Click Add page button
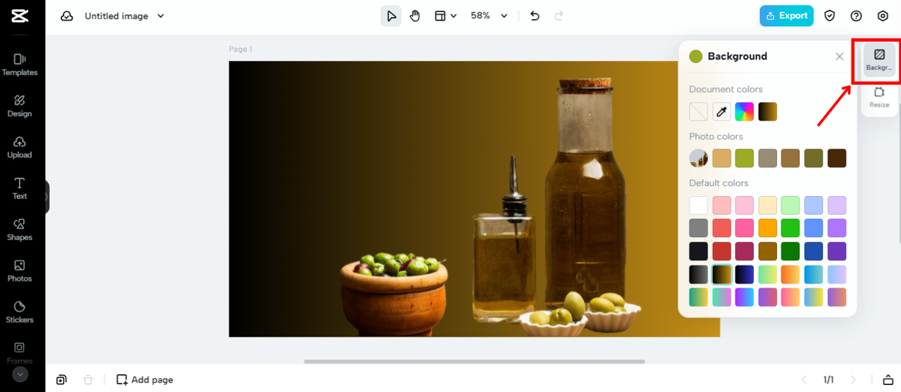This screenshot has height=392, width=901. point(144,380)
